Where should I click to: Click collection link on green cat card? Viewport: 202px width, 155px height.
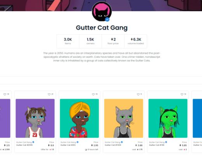pos(157,142)
